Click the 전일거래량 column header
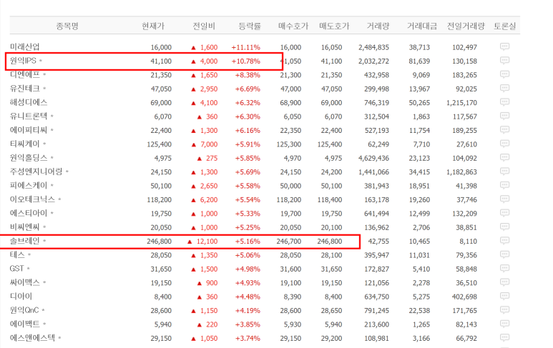553x348 pixels. (x=466, y=26)
